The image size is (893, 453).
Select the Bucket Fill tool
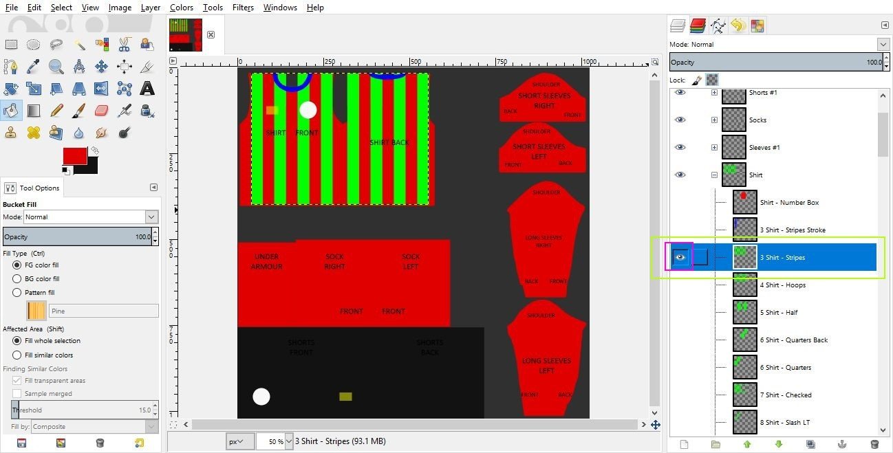coord(11,111)
